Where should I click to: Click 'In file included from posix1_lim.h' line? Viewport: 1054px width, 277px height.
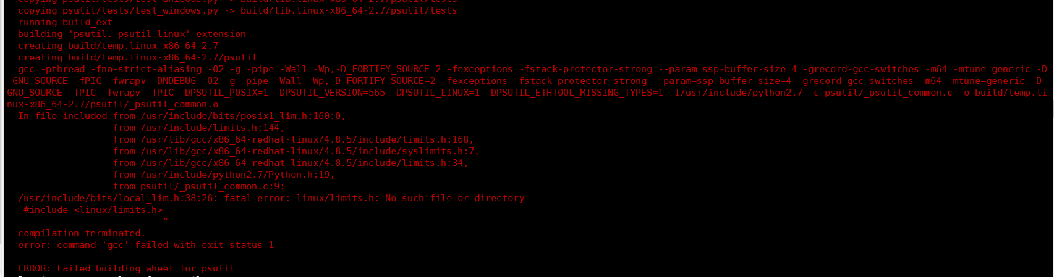[x=182, y=116]
